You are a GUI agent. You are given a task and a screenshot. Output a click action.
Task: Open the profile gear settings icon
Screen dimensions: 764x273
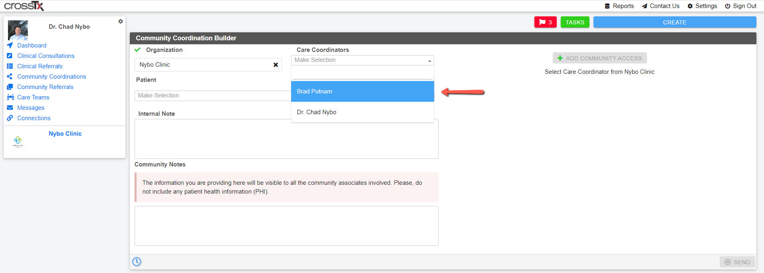pos(121,22)
